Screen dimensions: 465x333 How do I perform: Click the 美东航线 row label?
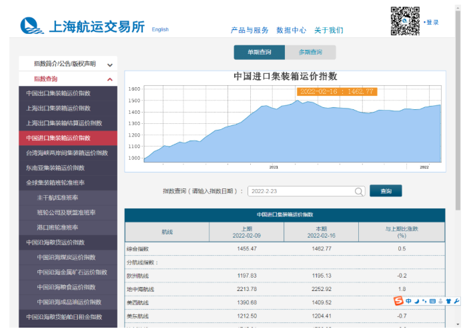point(137,316)
